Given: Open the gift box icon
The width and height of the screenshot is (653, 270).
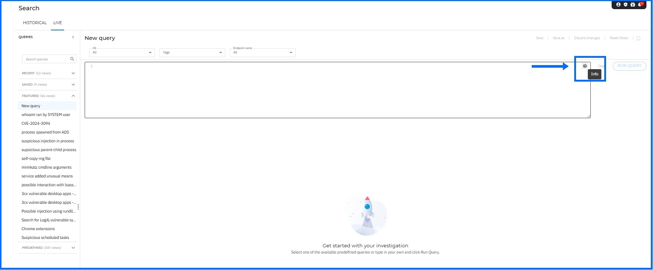Looking at the screenshot, I should point(633,5).
